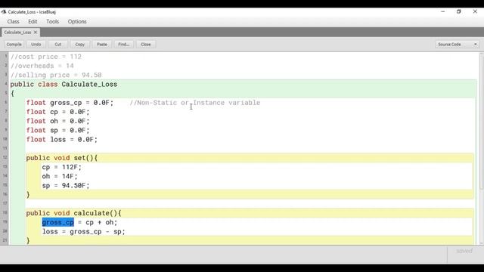Click 'loss = gross_cp - sp;' statement
Viewport: 484px width, 272px height.
[x=84, y=232]
